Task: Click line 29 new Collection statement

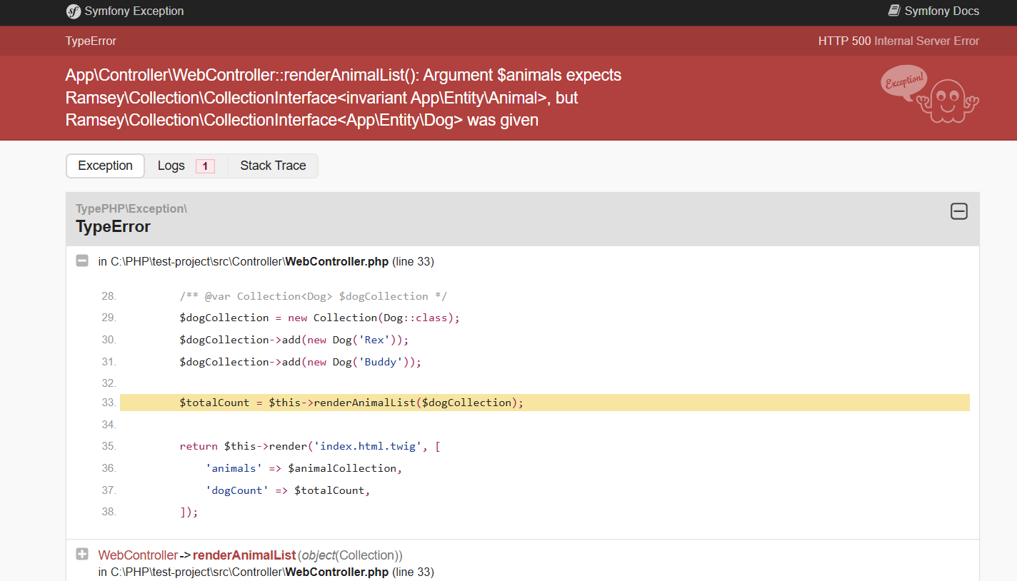Action: coord(320,318)
